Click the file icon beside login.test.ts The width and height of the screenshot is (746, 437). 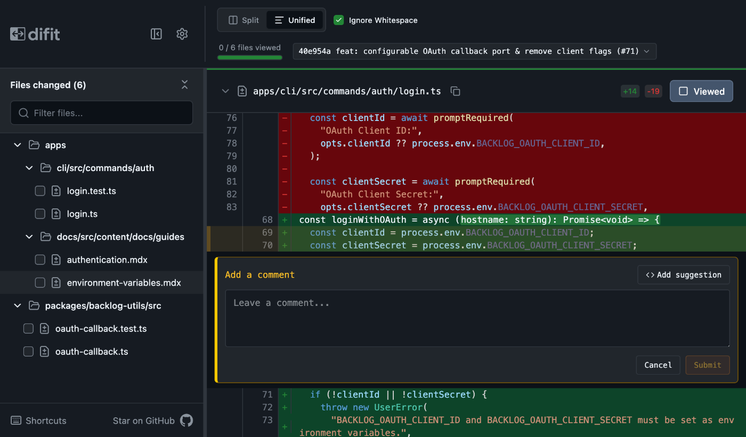pyautogui.click(x=56, y=191)
